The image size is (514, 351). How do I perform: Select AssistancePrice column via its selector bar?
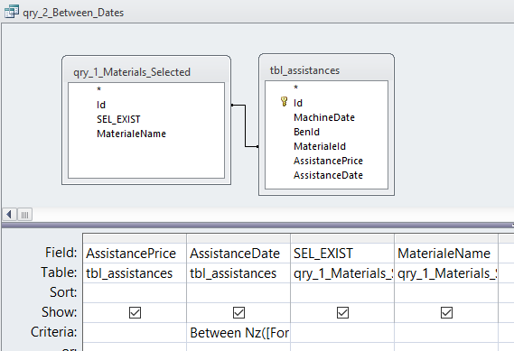pos(135,238)
